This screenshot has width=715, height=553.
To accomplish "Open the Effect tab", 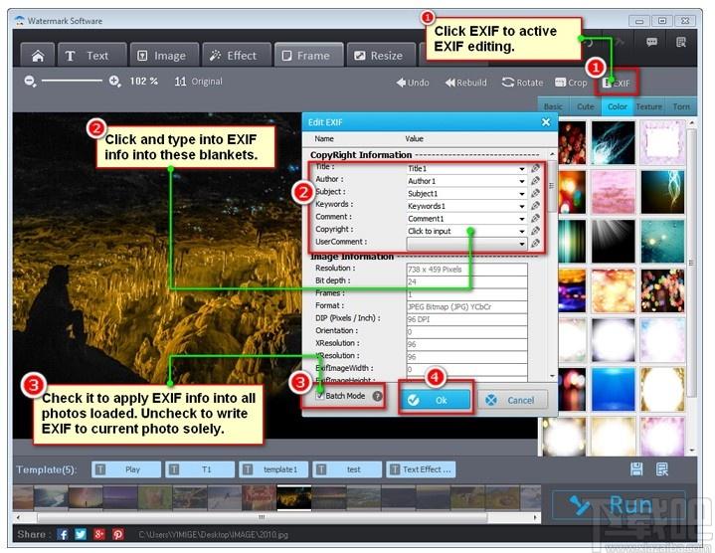I will coord(233,56).
